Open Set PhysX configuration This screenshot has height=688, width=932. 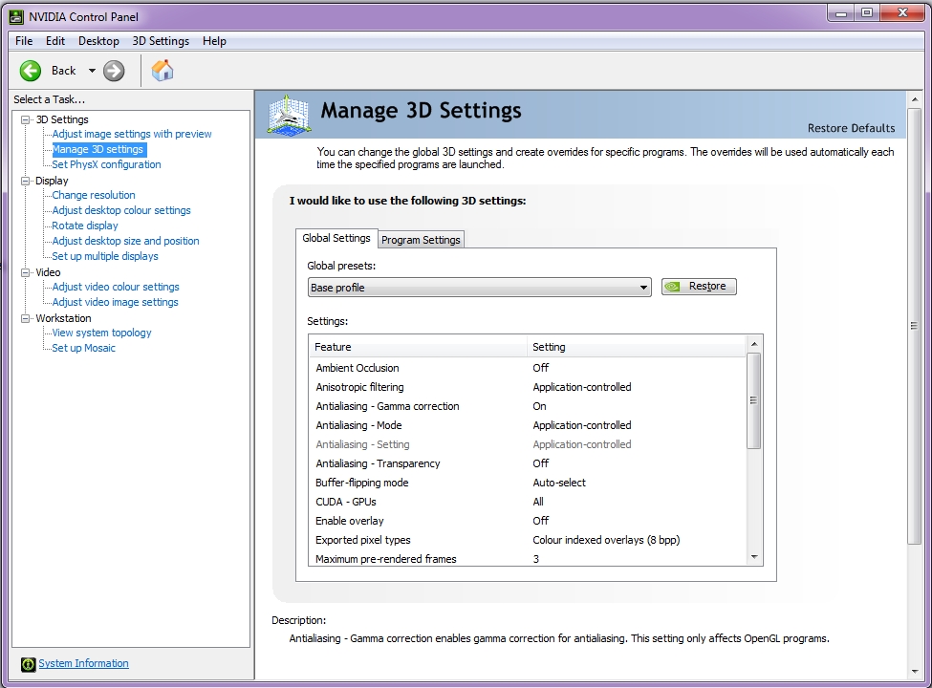click(x=106, y=164)
